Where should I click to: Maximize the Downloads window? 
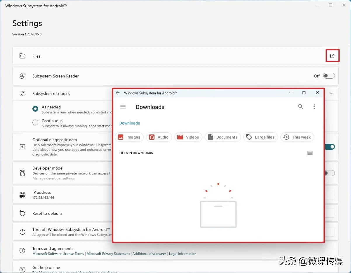tap(304, 93)
